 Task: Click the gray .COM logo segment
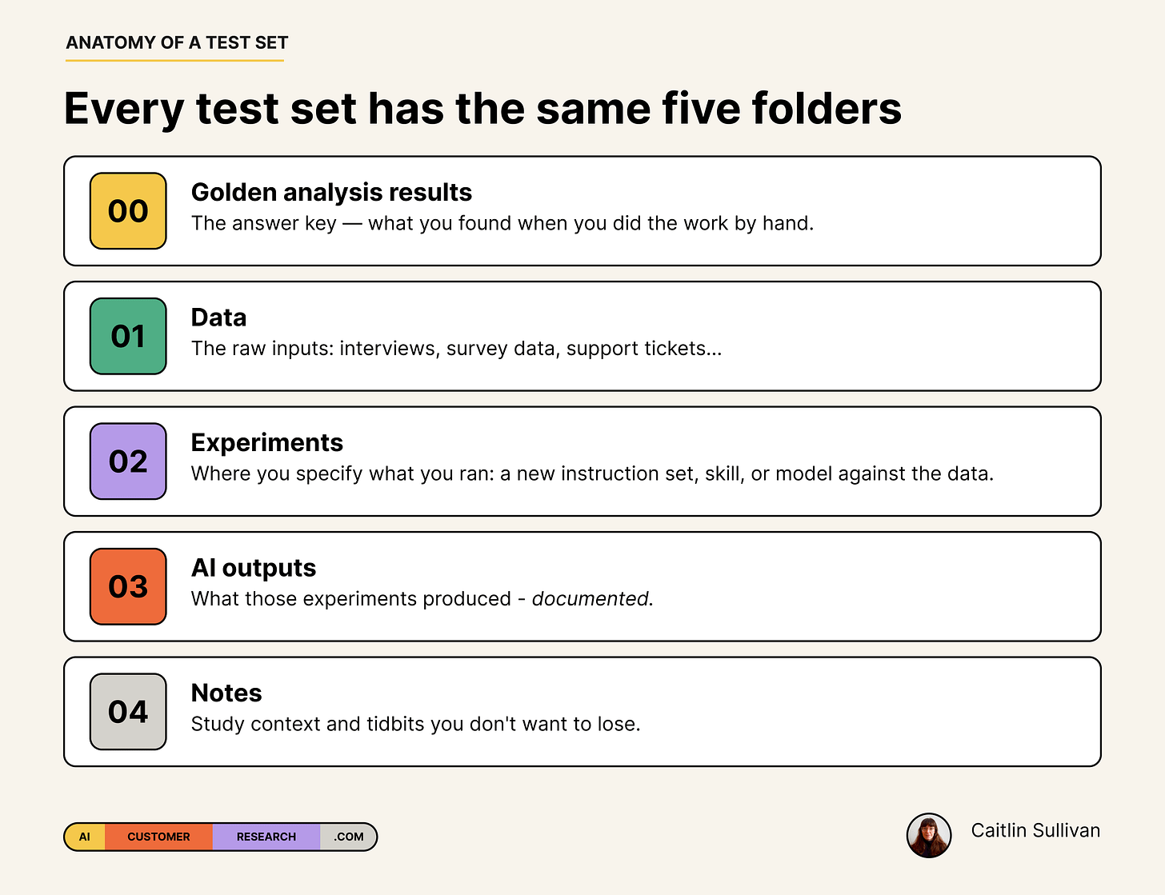click(x=349, y=837)
